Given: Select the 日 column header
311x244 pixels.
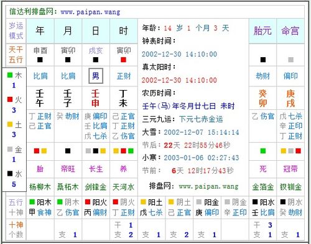Looking at the screenshot, I should tap(96, 31).
